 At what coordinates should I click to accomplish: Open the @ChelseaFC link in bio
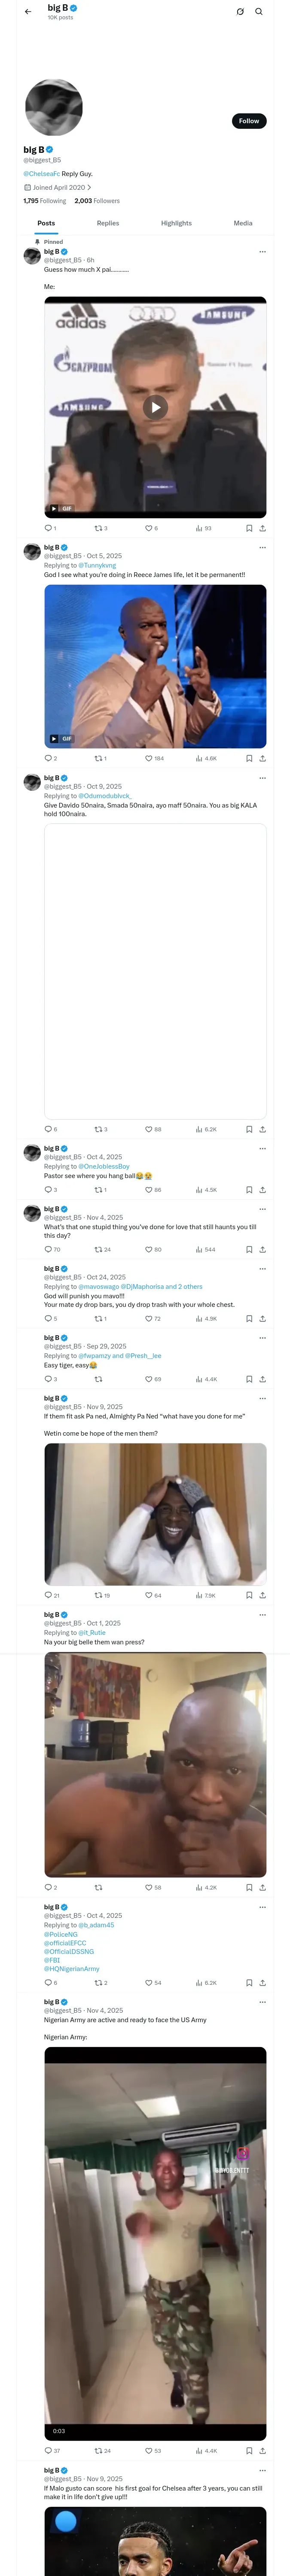click(x=42, y=174)
